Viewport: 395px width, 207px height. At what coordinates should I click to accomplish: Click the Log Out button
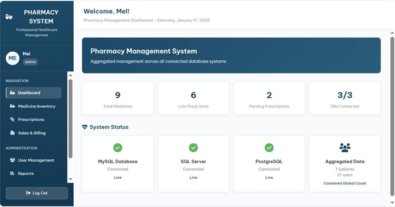coord(37,193)
